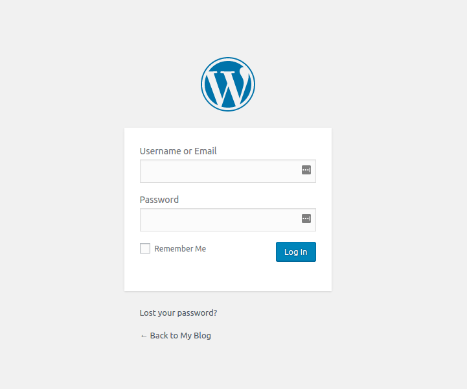Click the left arrow before Back to My Blog
Viewport: 467px width, 389px height.
point(144,336)
